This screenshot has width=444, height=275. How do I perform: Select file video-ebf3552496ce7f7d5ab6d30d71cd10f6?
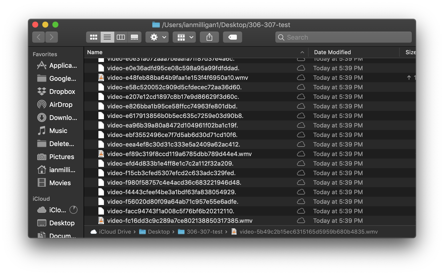(250, 135)
